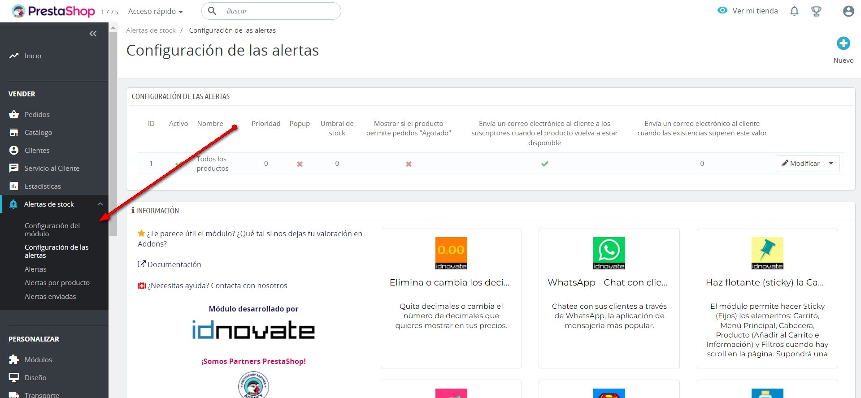Click ¿Necesitas ayuda? Contacta con nosotros
Image resolution: width=861 pixels, height=398 pixels.
click(213, 286)
